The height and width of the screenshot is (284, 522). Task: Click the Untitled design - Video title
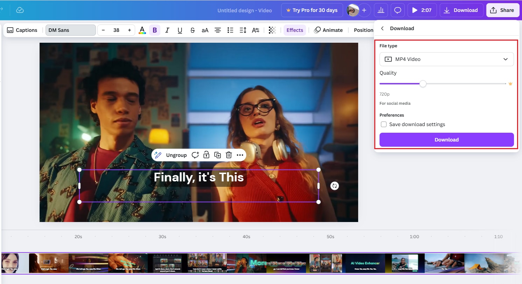pos(245,11)
